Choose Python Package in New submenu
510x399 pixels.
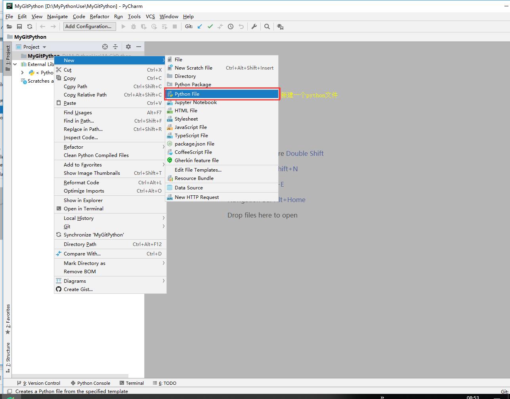click(x=222, y=85)
